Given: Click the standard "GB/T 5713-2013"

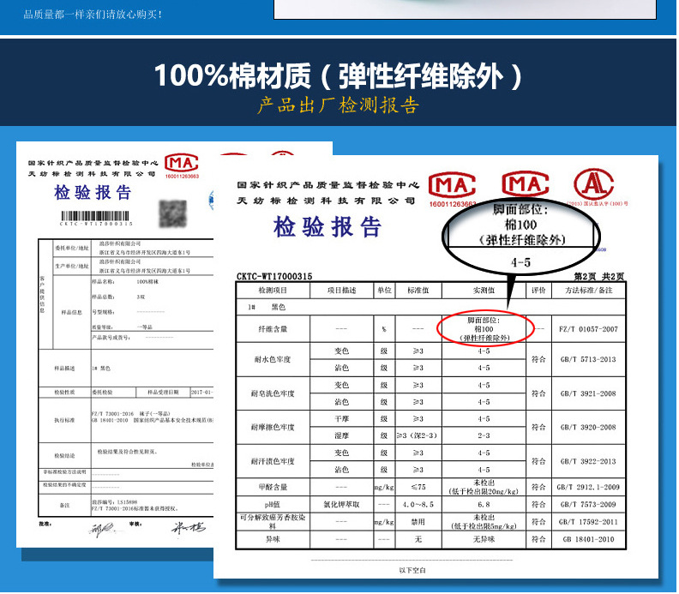Looking at the screenshot, I should [x=588, y=359].
